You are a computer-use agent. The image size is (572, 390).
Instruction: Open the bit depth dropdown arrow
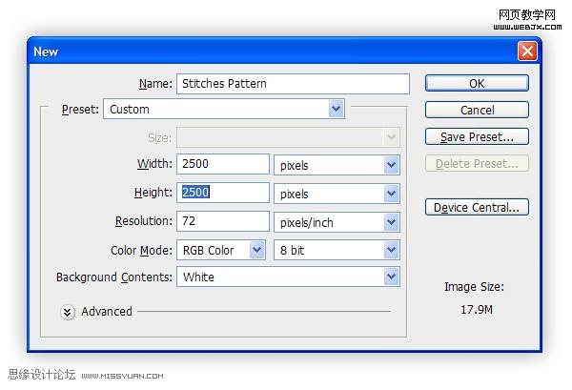(392, 250)
